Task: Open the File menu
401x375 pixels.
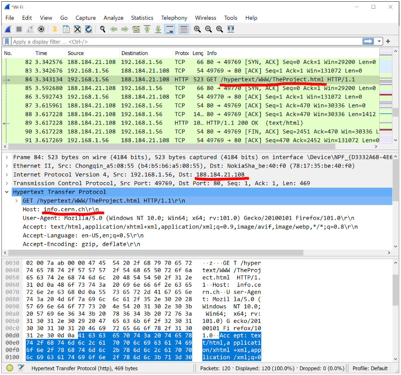Action: (x=10, y=18)
